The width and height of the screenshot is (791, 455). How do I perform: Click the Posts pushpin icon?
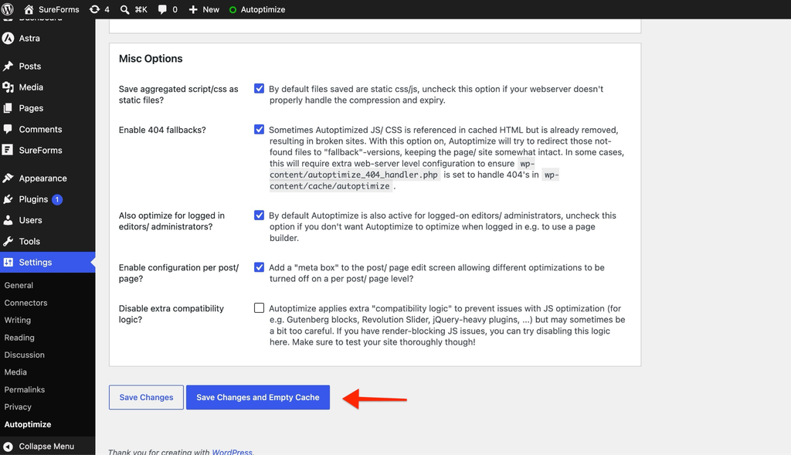point(8,66)
